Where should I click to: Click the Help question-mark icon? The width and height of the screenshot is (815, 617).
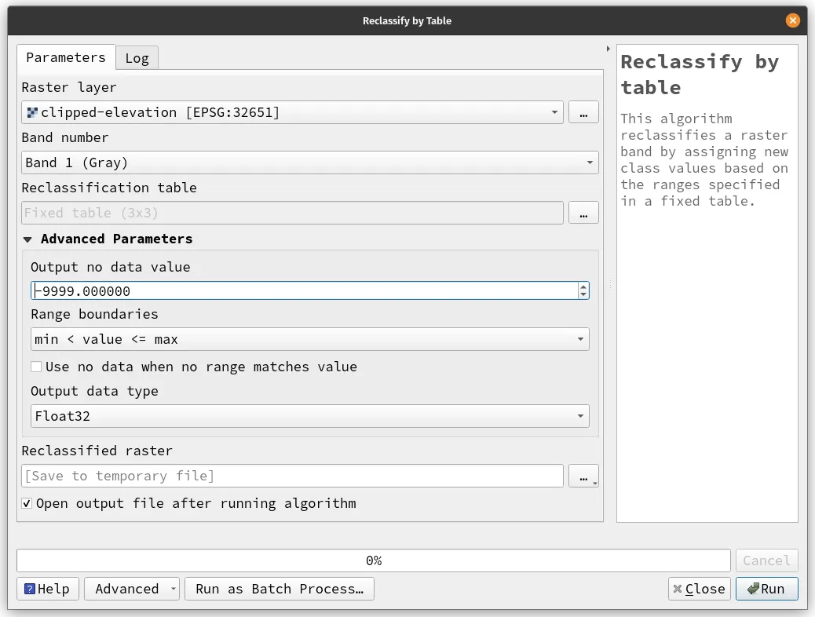point(29,589)
